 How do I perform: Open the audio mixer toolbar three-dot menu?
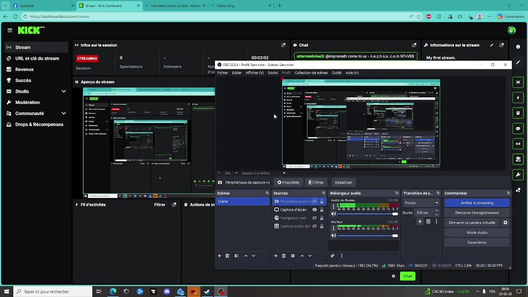coord(342,256)
